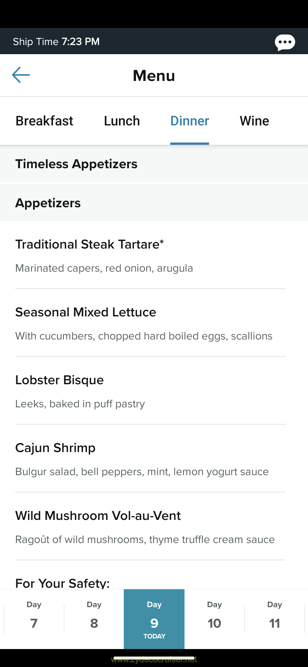This screenshot has width=308, height=667.
Task: Collapse the Appetizers section header
Action: pos(154,203)
